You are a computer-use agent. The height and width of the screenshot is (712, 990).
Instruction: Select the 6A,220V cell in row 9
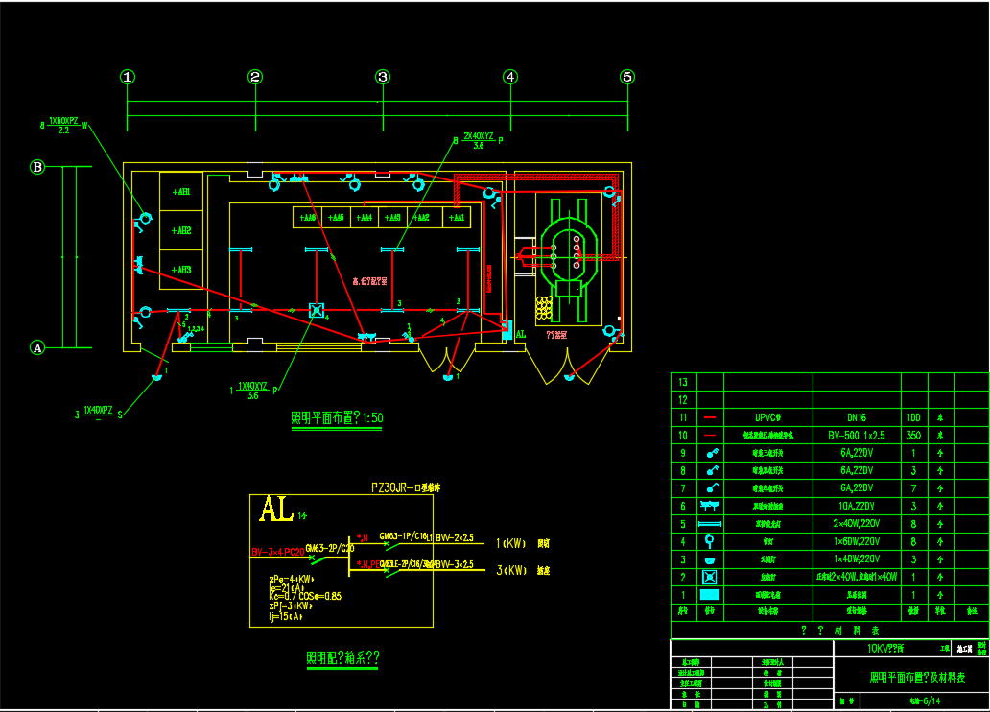pyautogui.click(x=857, y=453)
